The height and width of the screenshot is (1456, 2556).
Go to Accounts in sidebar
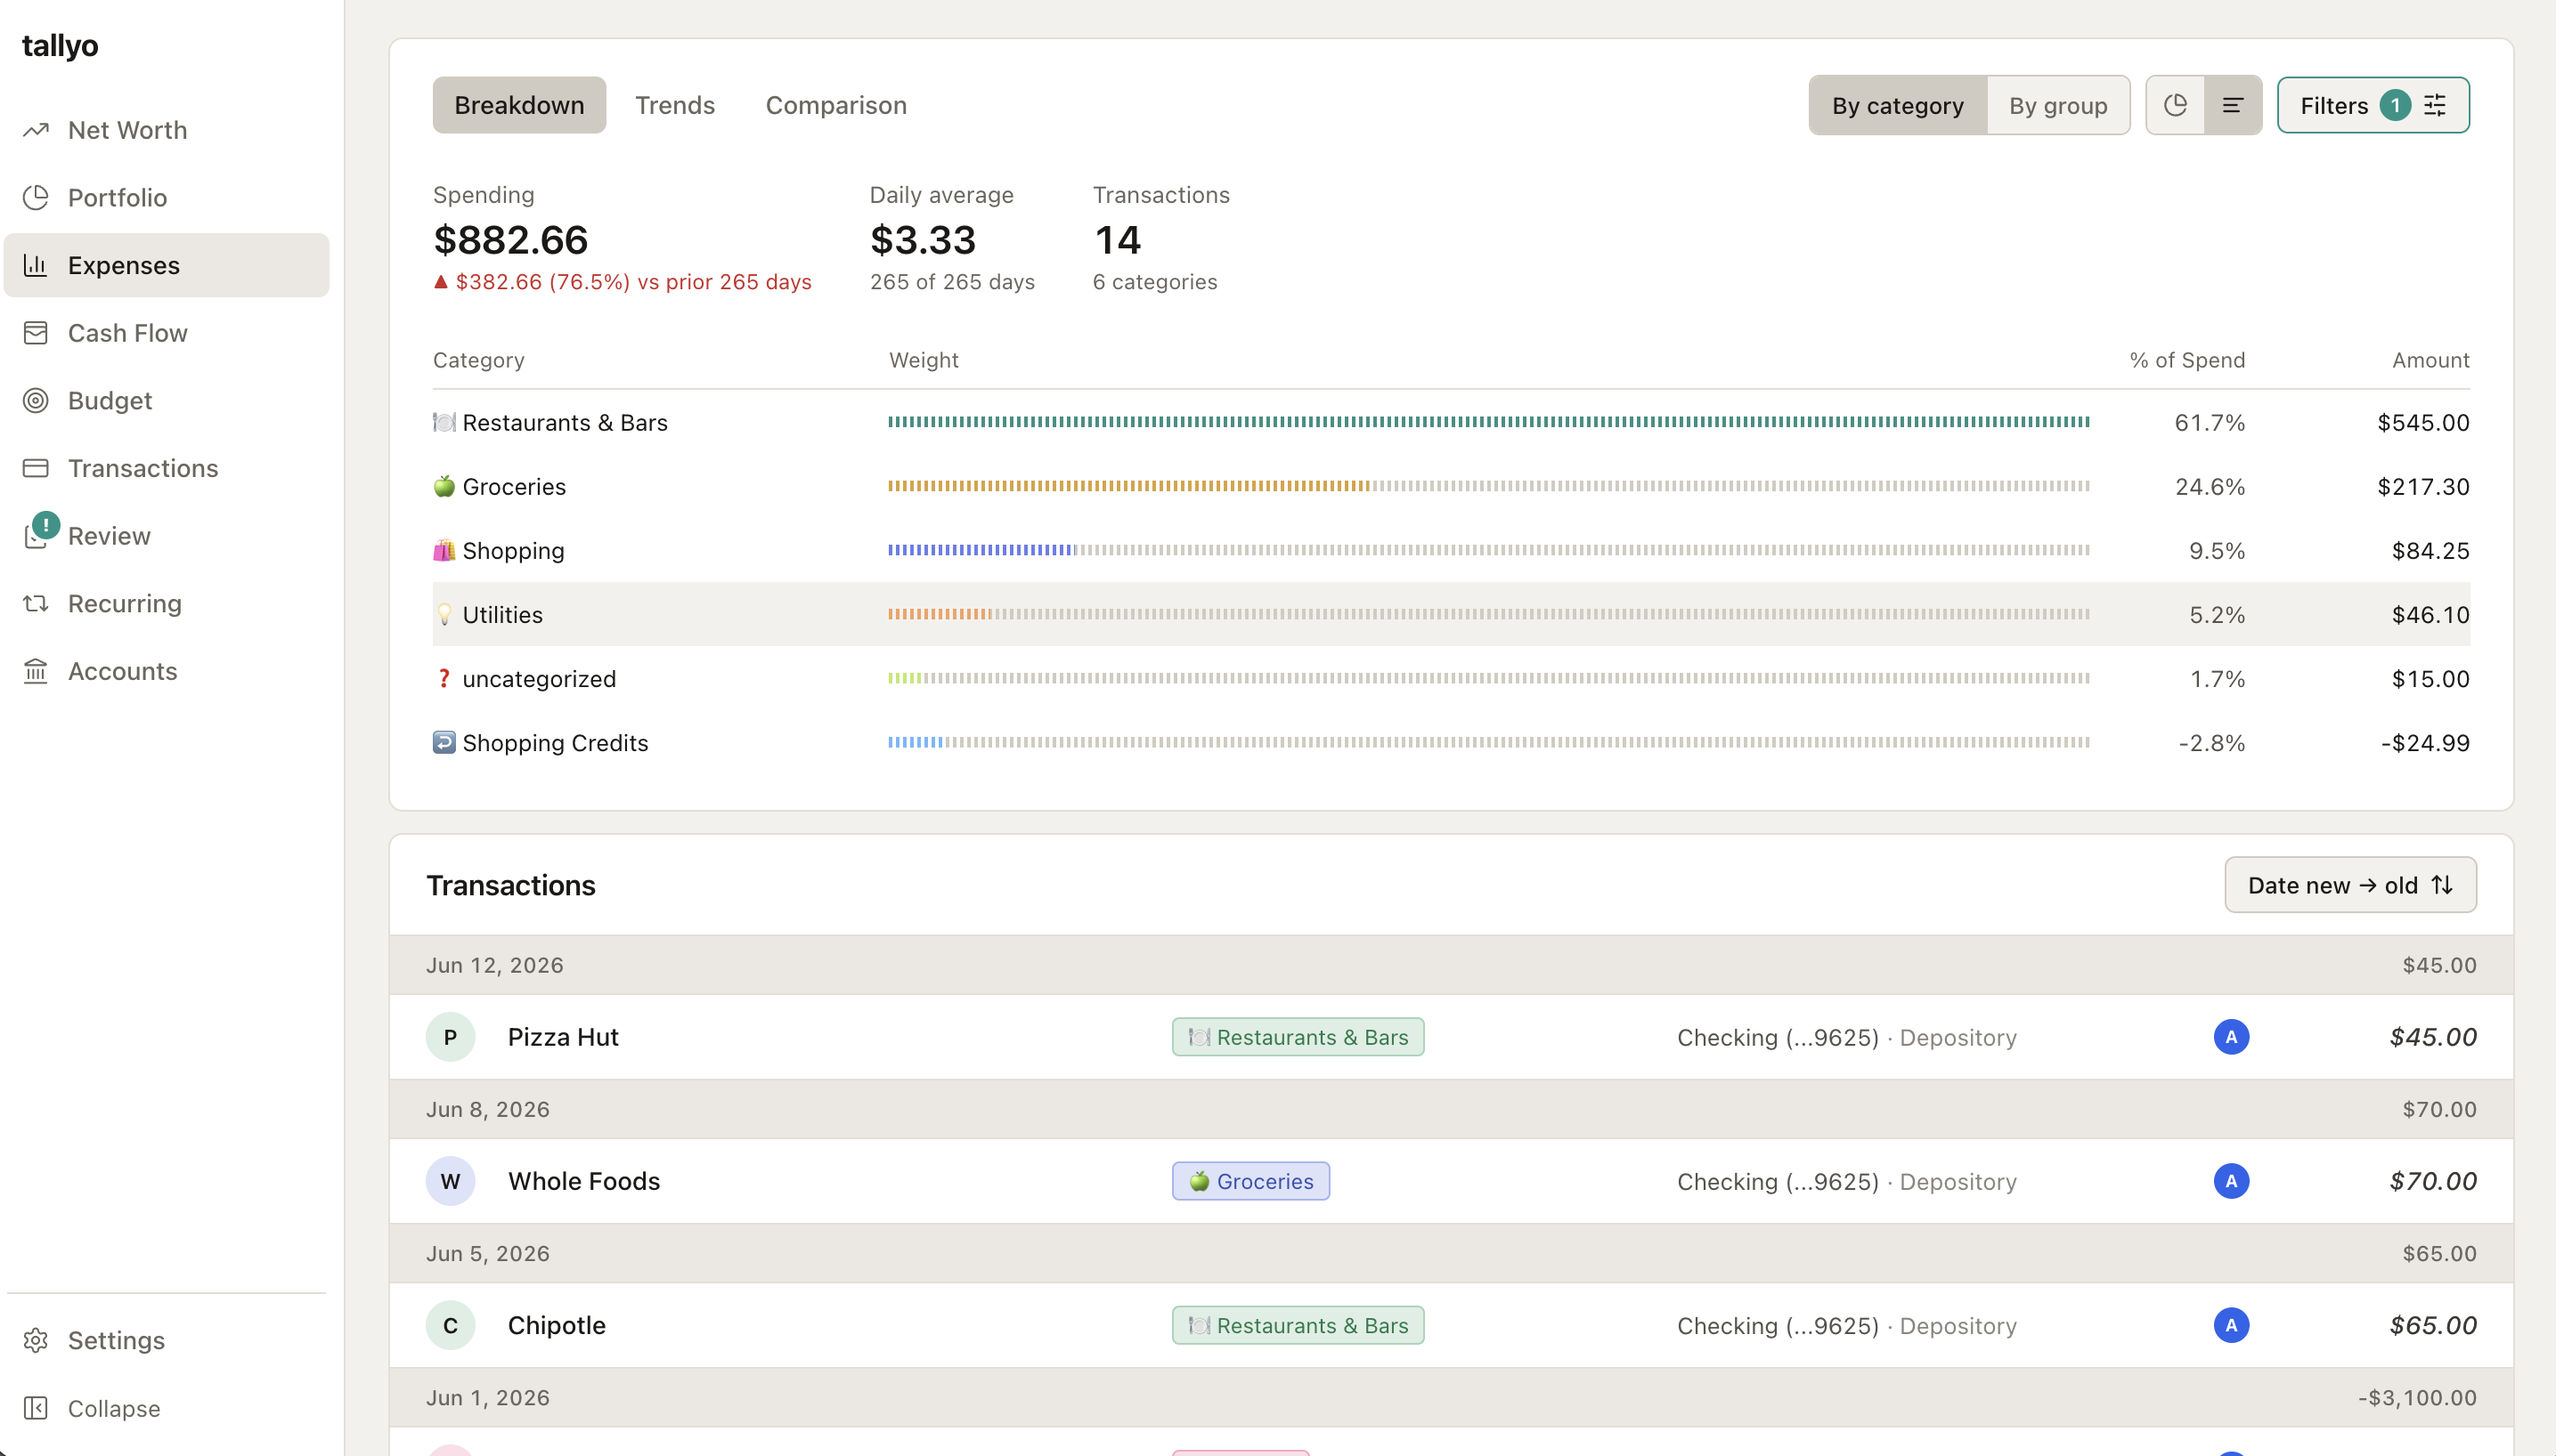pyautogui.click(x=166, y=671)
